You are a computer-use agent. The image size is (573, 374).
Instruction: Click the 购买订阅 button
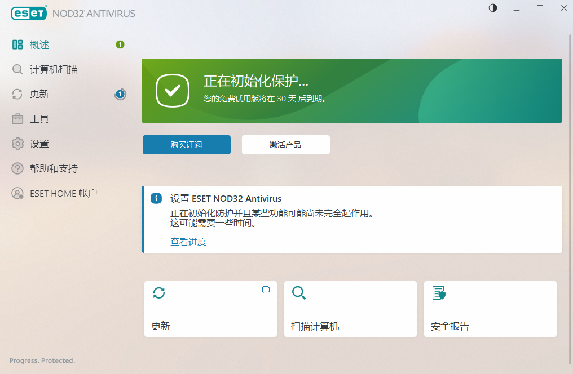coord(186,145)
